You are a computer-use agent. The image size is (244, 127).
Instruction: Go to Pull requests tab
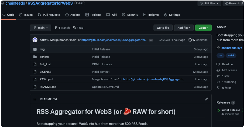(x=49, y=15)
